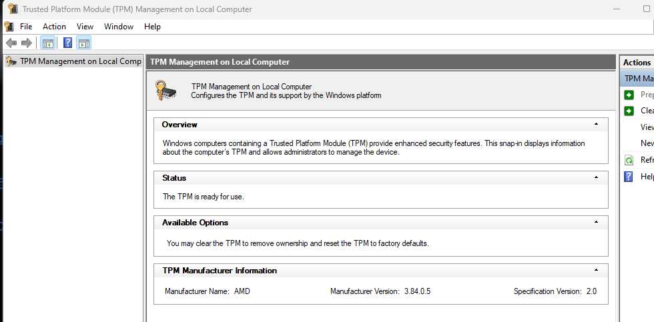Click the Available Options heading text
The height and width of the screenshot is (322, 654).
195,223
